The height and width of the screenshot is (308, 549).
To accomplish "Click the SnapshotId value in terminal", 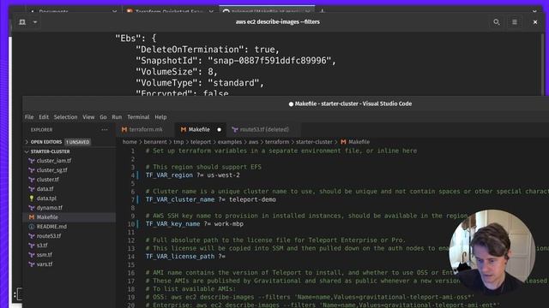I will pos(269,61).
